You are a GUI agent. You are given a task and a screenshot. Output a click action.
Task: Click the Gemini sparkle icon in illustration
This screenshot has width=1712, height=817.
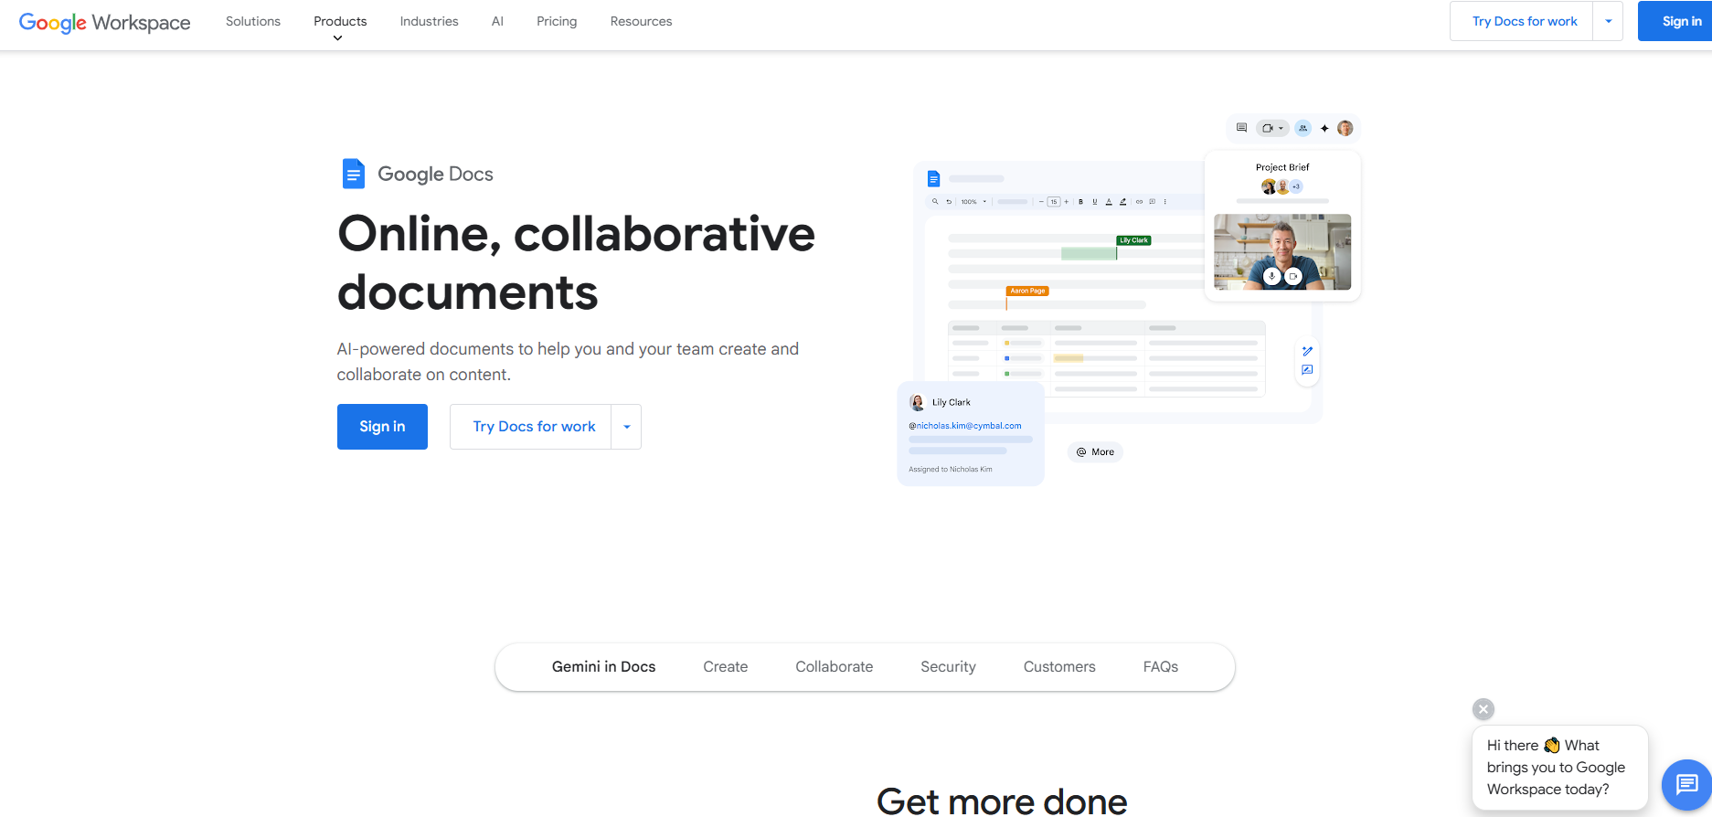[1324, 128]
